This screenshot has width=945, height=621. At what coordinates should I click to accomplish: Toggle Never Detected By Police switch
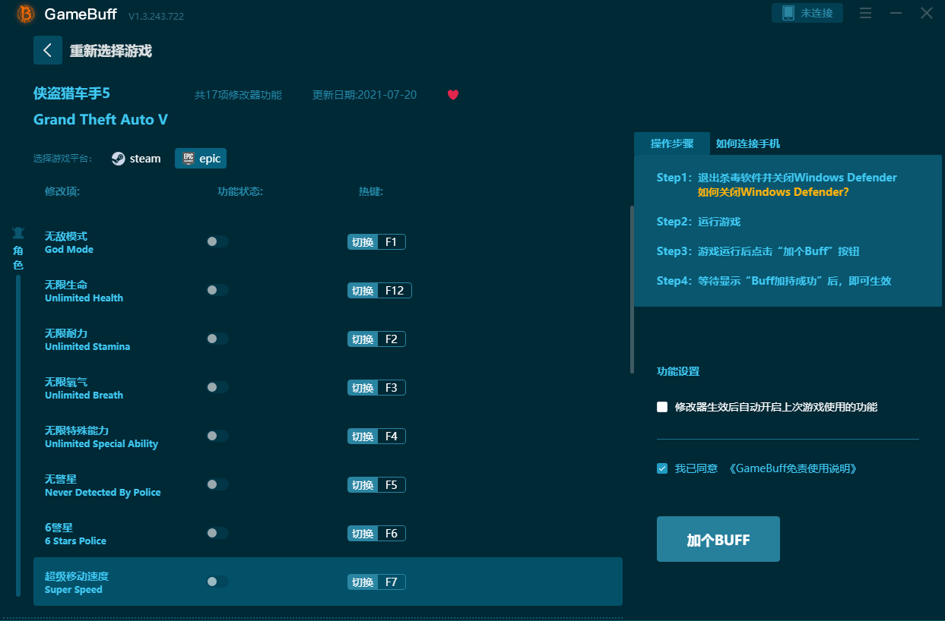coord(217,484)
